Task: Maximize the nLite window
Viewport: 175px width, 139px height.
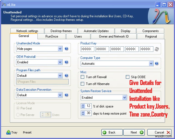Action: click(164, 5)
